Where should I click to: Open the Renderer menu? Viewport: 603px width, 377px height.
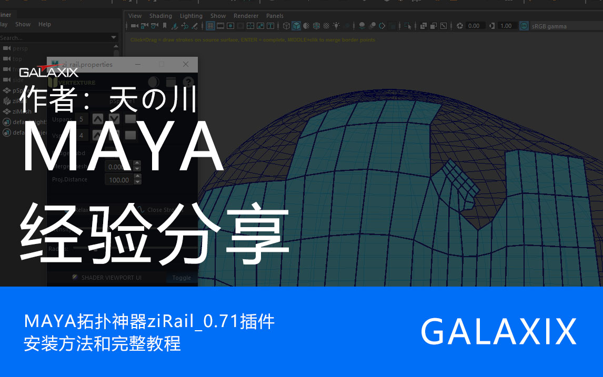click(x=246, y=16)
